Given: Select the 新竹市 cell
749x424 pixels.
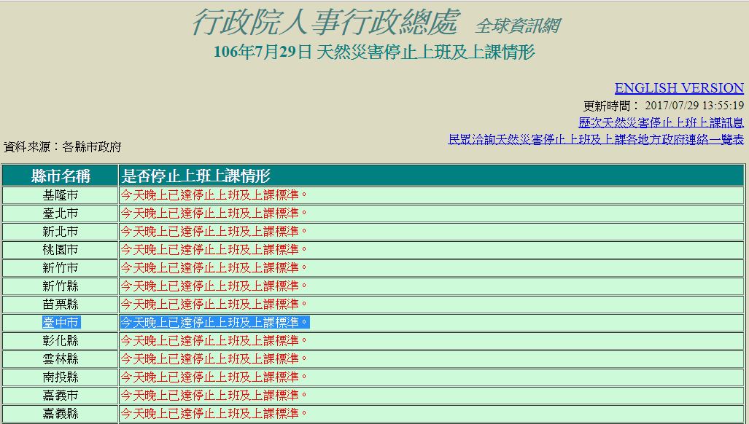Looking at the screenshot, I should 61,268.
